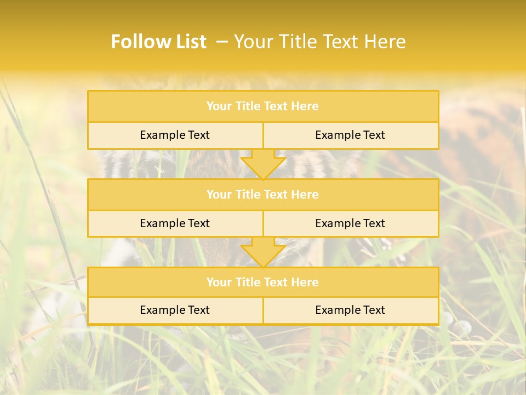
Task: Select the left Example Text cell in the bottom box
Action: (175, 310)
